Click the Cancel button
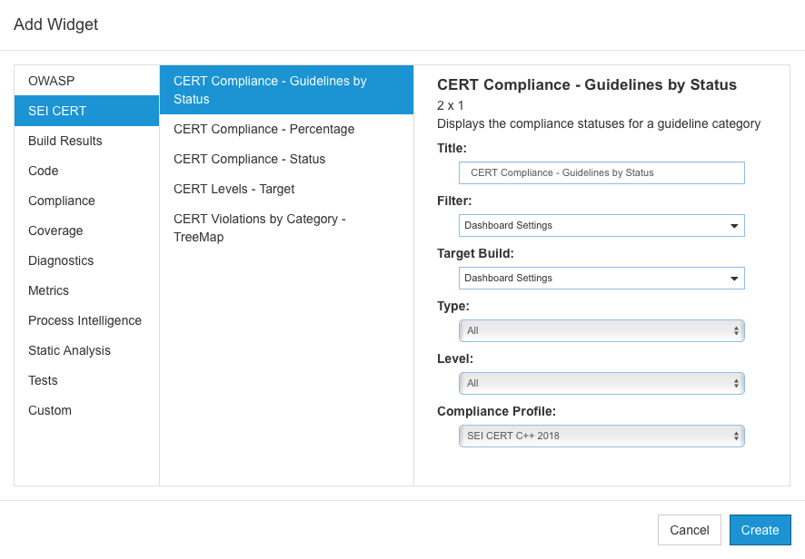The width and height of the screenshot is (805, 559). tap(690, 530)
